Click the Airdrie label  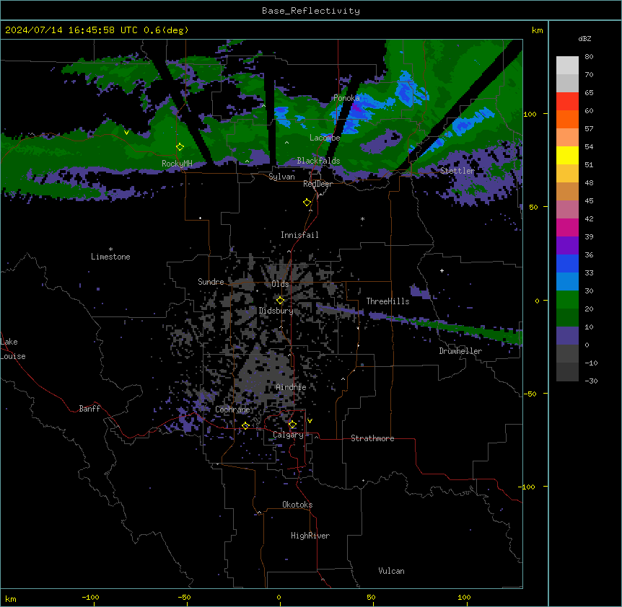click(x=291, y=387)
